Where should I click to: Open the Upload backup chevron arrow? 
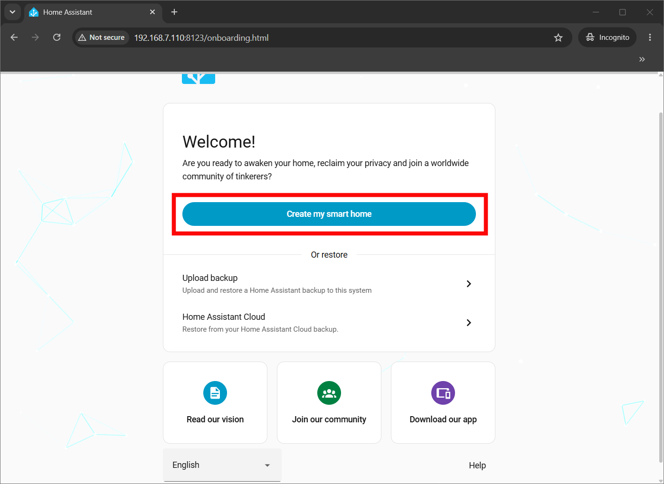tap(469, 284)
